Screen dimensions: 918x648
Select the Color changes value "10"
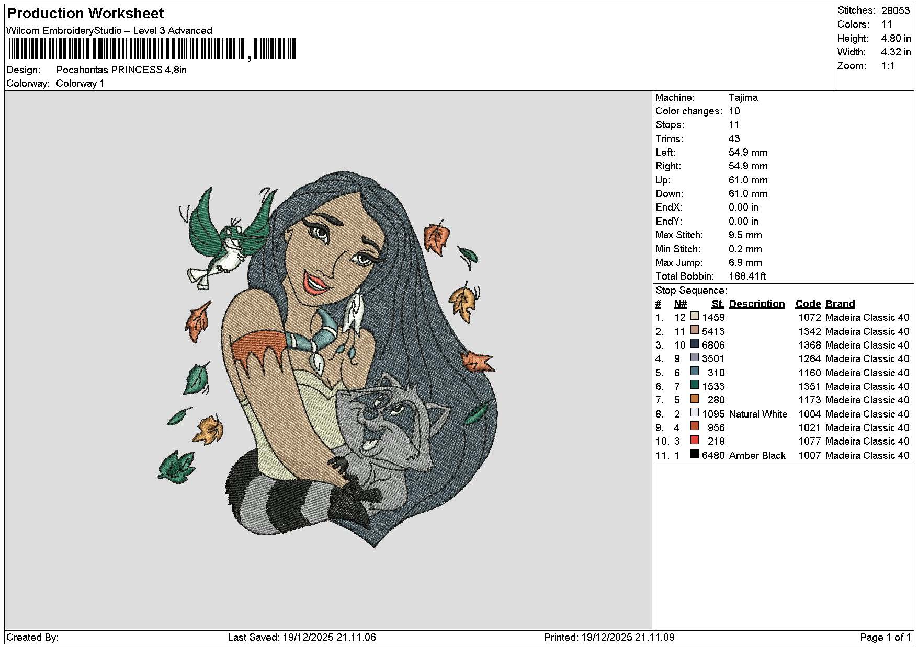pos(734,111)
